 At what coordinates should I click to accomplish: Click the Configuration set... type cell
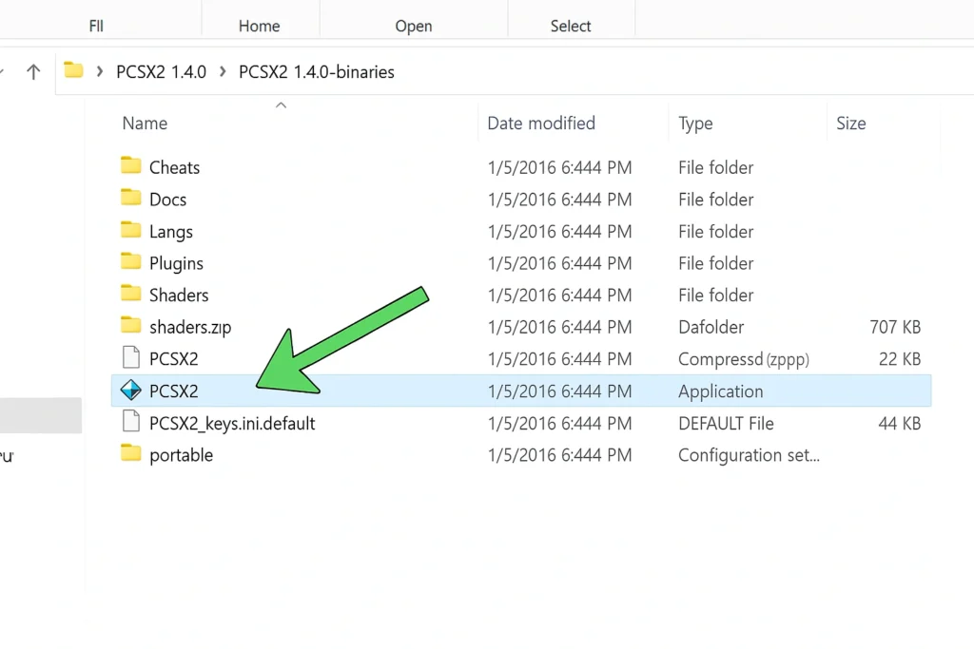749,455
